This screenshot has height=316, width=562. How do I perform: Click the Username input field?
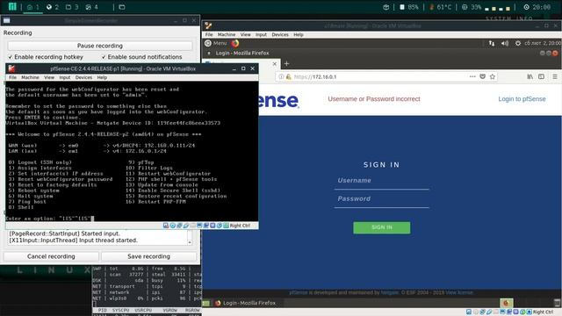pyautogui.click(x=381, y=181)
